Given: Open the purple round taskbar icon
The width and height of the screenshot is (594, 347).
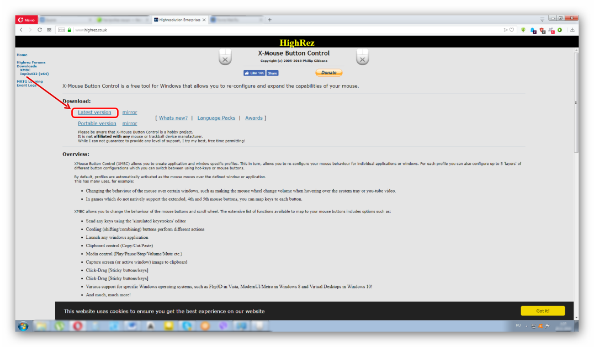Looking at the screenshot, I should [223, 326].
